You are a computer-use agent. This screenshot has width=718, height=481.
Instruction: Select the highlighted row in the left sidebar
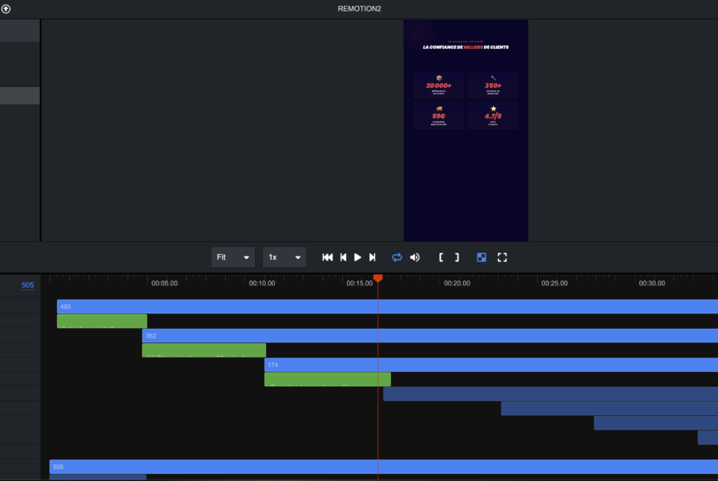[x=20, y=95]
